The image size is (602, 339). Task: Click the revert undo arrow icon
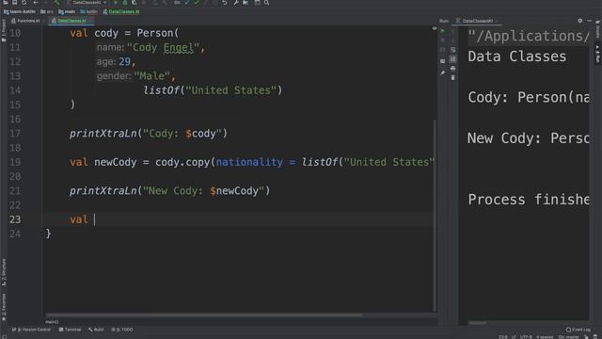[x=225, y=2]
